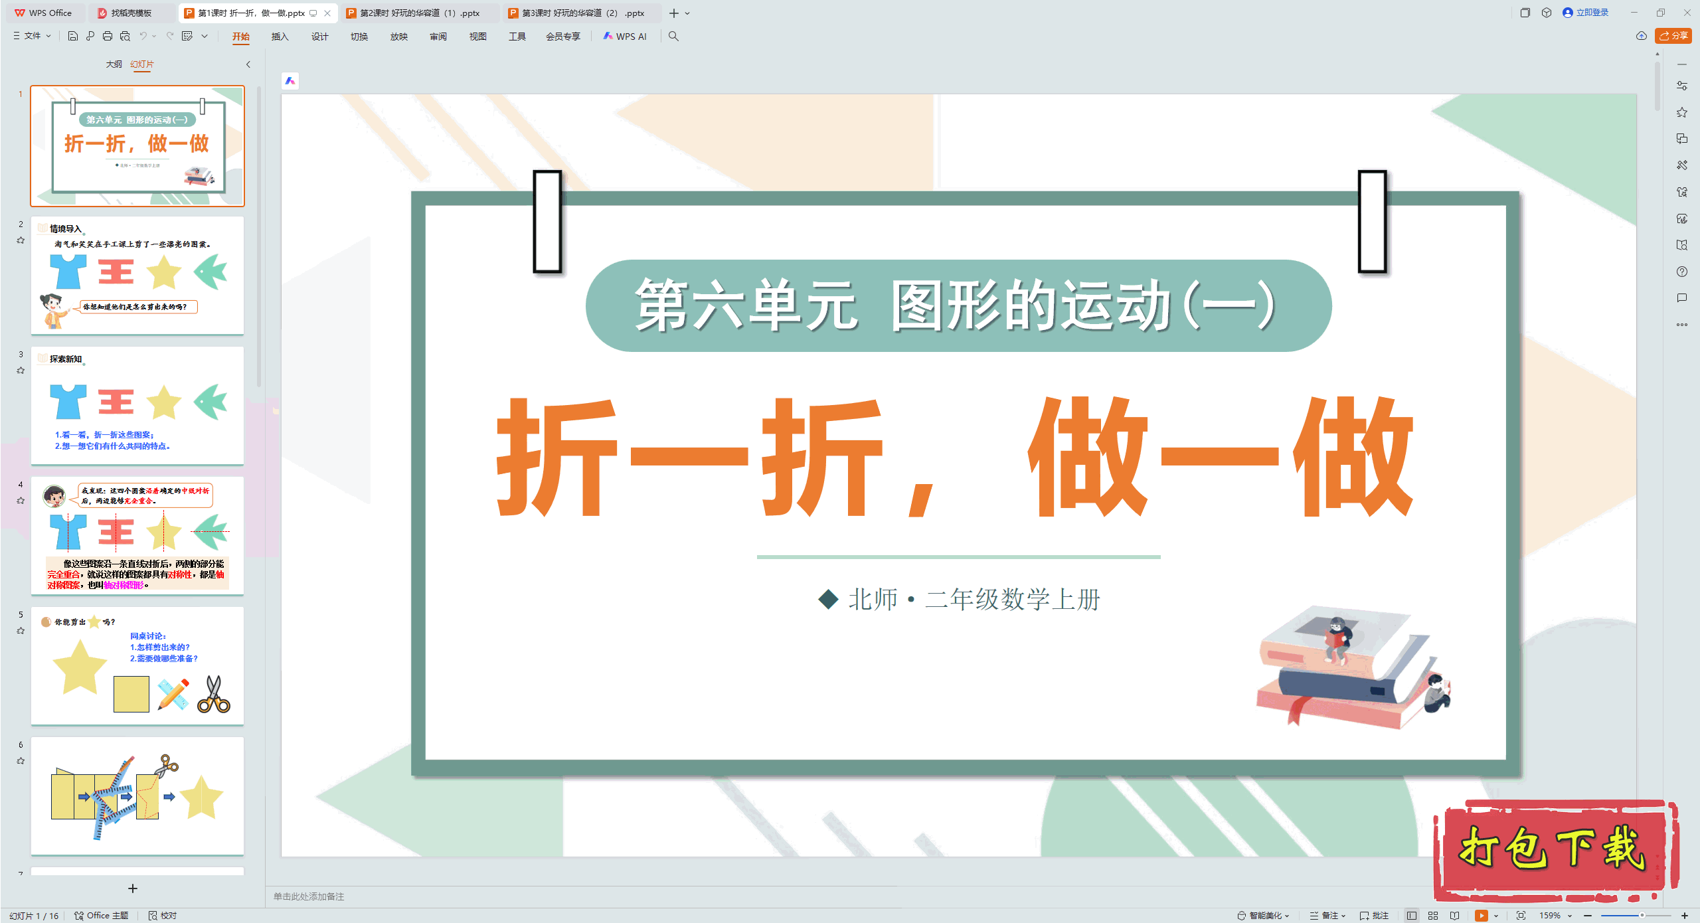Screen dimensions: 1700x923
Task: Switch to normal view mode
Action: click(1412, 915)
